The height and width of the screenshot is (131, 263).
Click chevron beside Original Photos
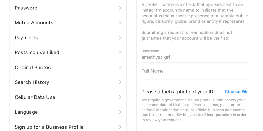[x=120, y=67]
